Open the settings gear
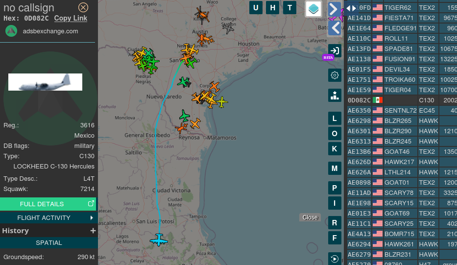 (x=335, y=75)
